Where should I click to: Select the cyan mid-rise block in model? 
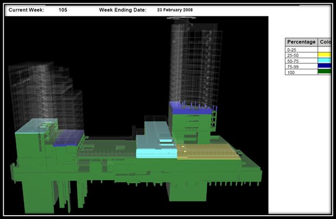(x=156, y=147)
